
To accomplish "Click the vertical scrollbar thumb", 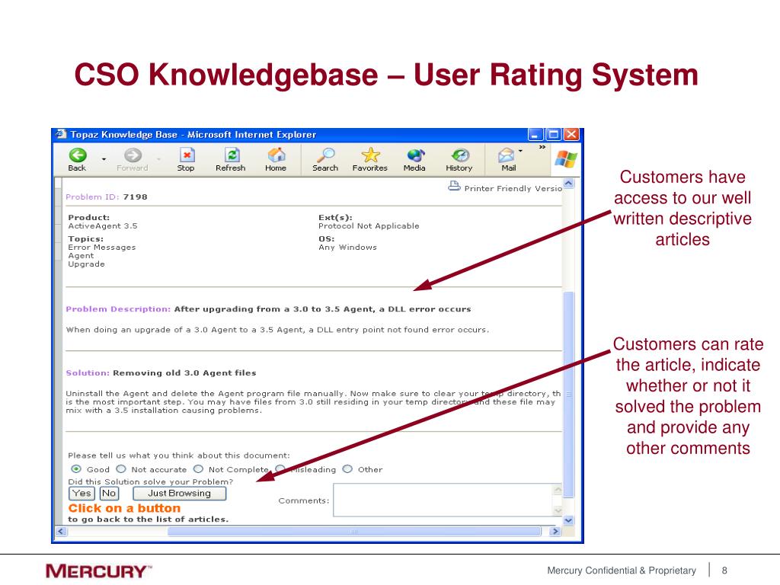I will coord(568,395).
